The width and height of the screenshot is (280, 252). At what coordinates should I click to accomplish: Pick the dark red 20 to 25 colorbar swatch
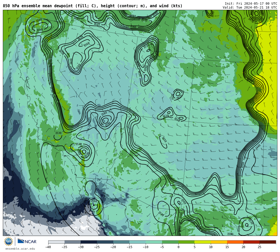pos(251,242)
